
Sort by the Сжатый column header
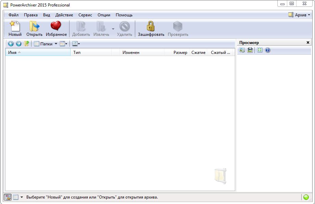point(220,53)
